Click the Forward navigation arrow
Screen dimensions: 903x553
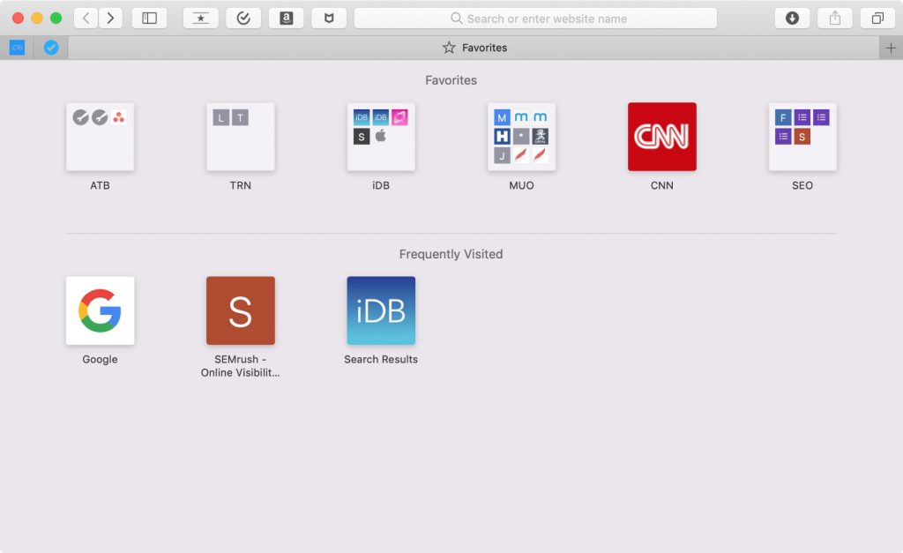(x=110, y=18)
